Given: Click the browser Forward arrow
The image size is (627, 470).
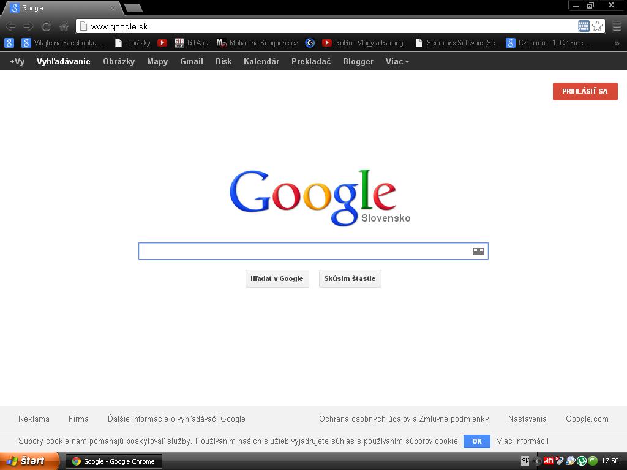Looking at the screenshot, I should [x=28, y=26].
